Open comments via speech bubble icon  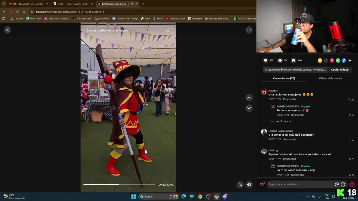(x=280, y=60)
